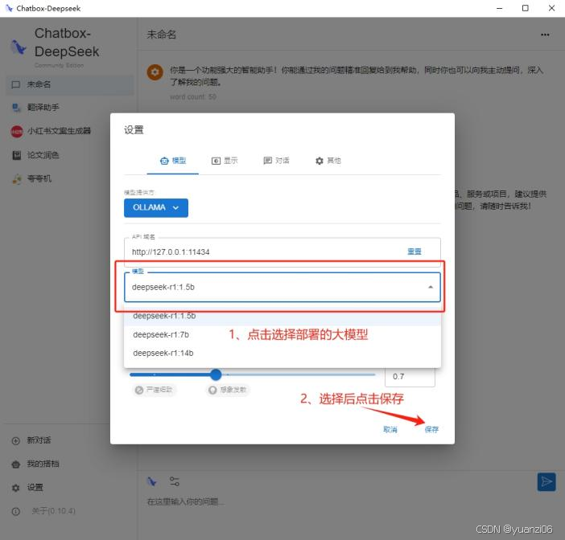Switch to the 对话 settings tab
This screenshot has width=565, height=540.
point(276,161)
